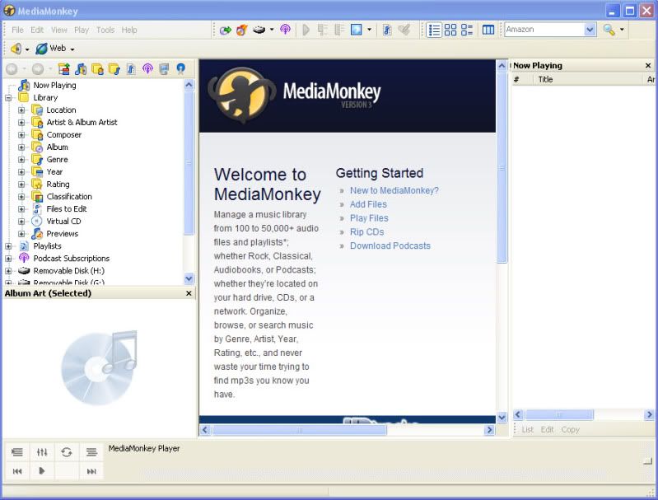The height and width of the screenshot is (500, 658).
Task: Close the Album Art panel
Action: tap(188, 293)
